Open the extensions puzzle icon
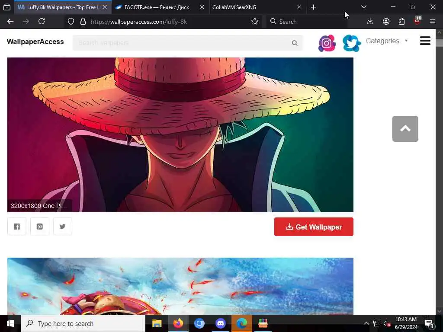This screenshot has height=332, width=443. (401, 22)
